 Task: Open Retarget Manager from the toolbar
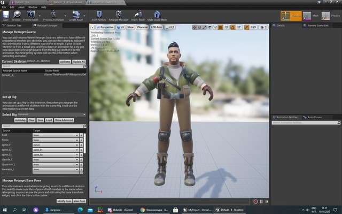click(x=120, y=14)
